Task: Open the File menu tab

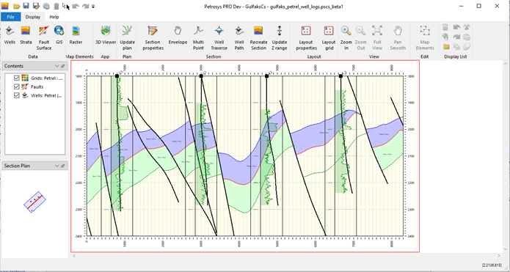Action: tap(10, 17)
